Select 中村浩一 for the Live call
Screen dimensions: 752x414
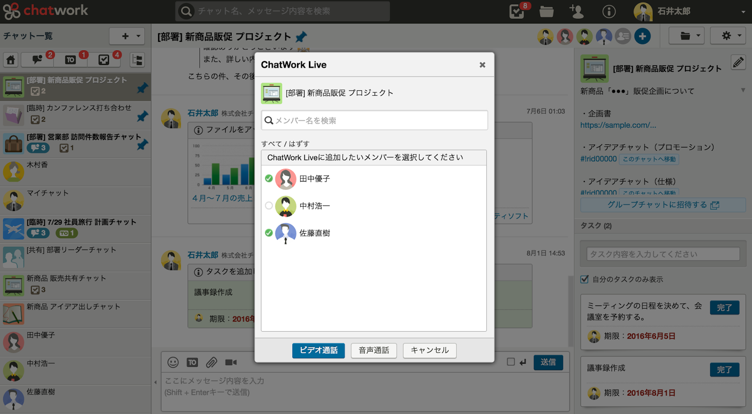269,206
